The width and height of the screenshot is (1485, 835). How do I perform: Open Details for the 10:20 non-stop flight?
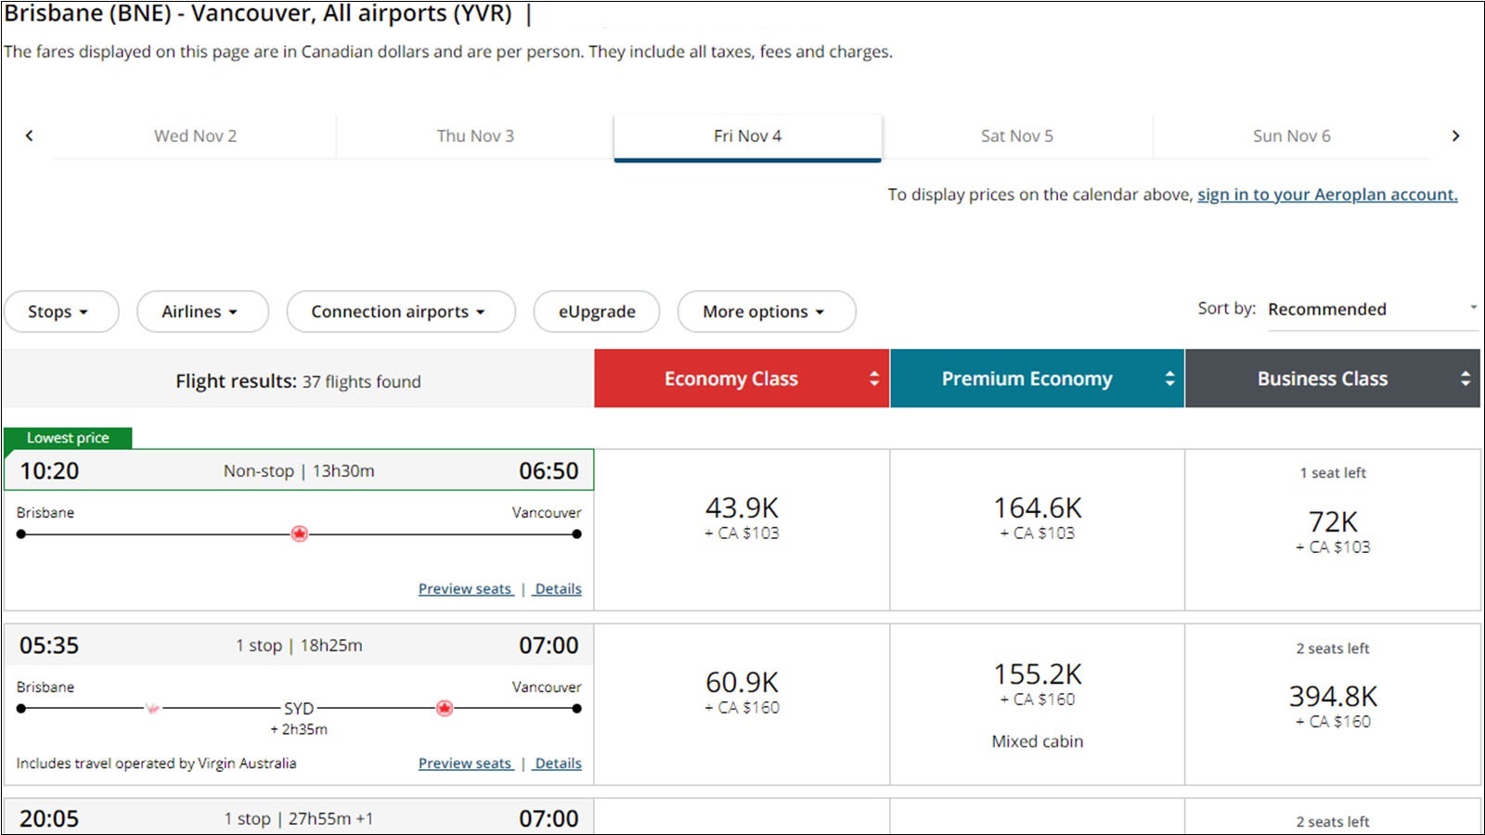(558, 588)
